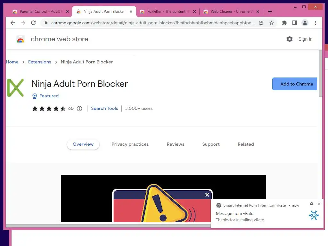Viewport: 328px width, 246px height.
Task: Open the Reviews tab
Action: 176,144
